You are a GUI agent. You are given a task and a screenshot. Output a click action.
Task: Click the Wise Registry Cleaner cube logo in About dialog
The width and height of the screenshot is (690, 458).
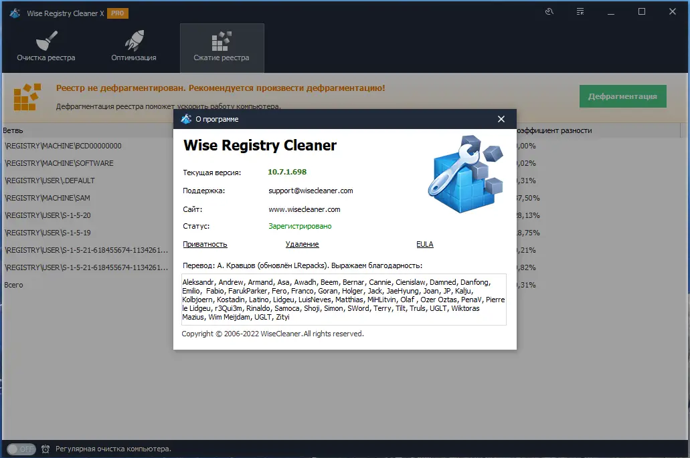465,174
